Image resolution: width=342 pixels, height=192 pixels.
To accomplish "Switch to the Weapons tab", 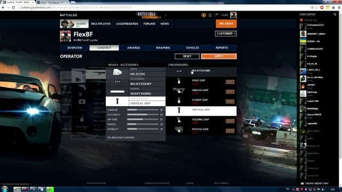I will tap(163, 47).
